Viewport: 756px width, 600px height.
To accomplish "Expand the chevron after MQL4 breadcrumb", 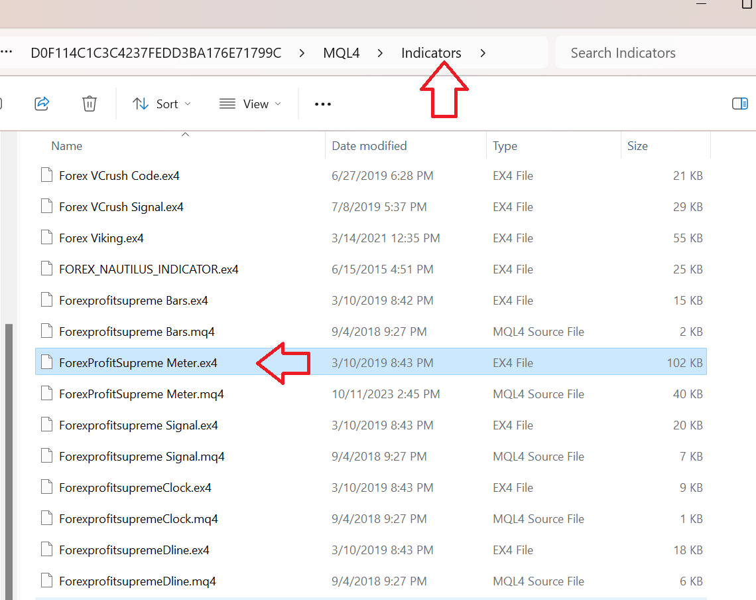I will (381, 53).
